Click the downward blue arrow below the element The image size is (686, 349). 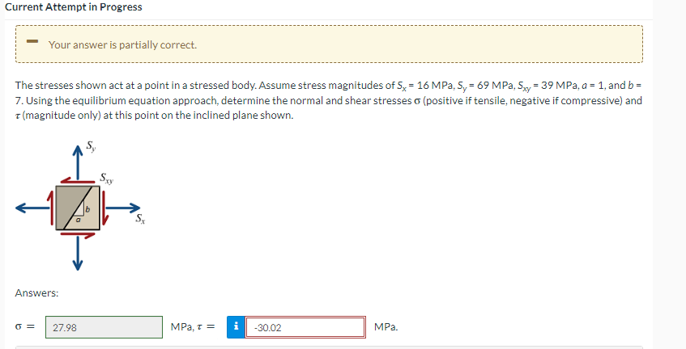(x=78, y=253)
